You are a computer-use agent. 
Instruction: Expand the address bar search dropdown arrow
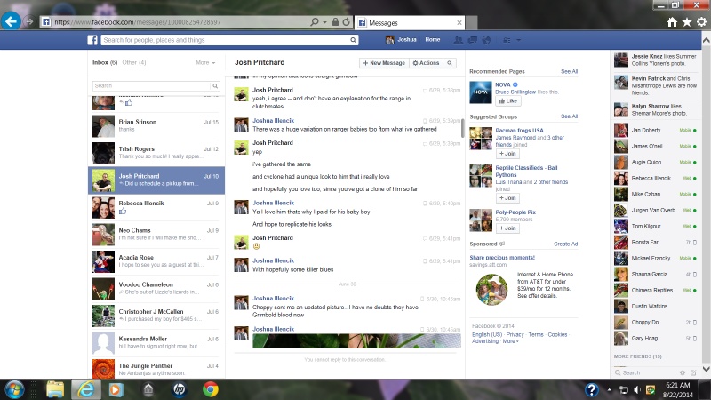324,21
